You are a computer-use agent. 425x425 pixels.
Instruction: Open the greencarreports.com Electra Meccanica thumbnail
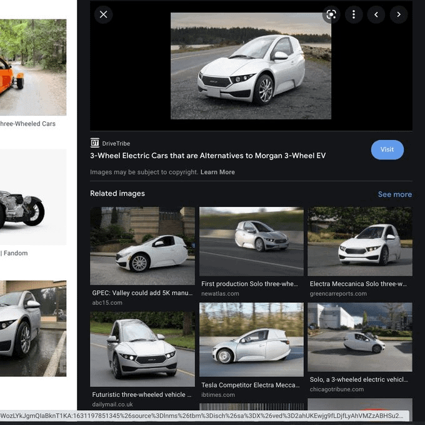click(359, 241)
